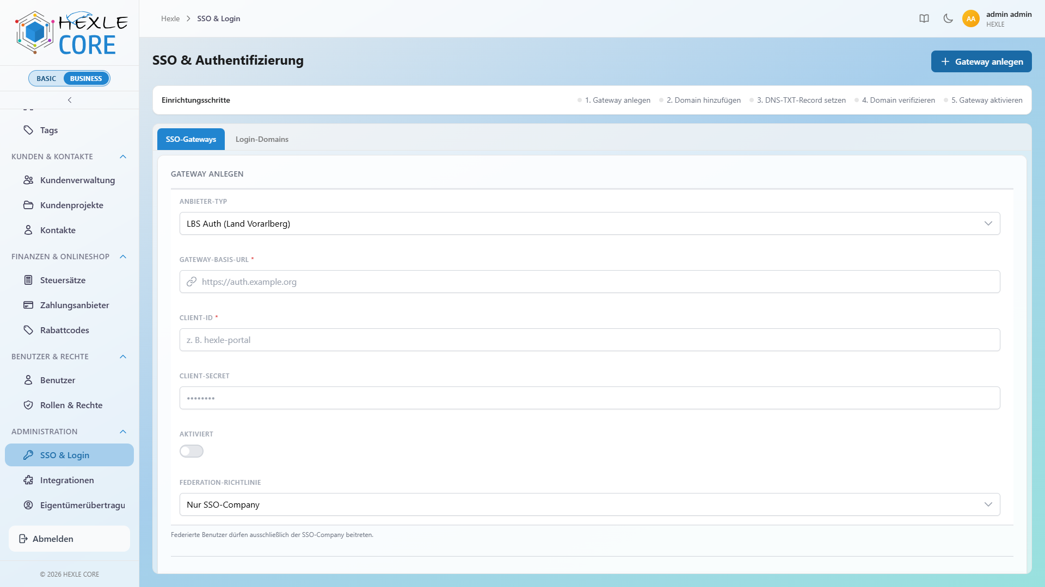This screenshot has width=1045, height=587.
Task: Click SSO & Login breadcrumb
Action: (x=219, y=18)
